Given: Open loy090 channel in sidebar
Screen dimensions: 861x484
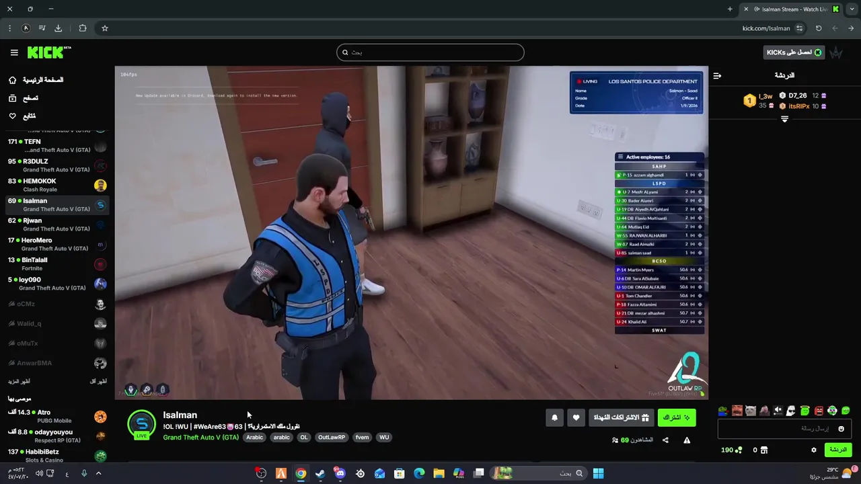Looking at the screenshot, I should coord(57,284).
